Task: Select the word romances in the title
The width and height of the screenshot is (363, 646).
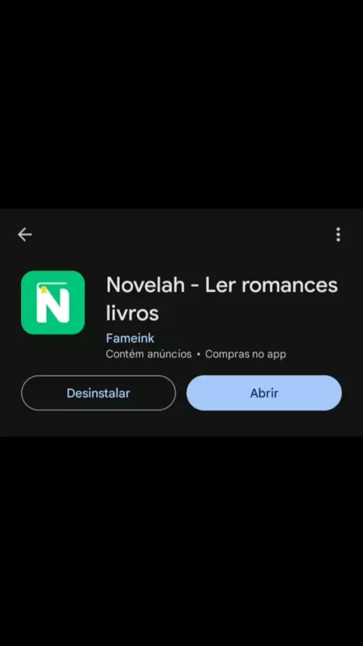Action: [x=290, y=286]
